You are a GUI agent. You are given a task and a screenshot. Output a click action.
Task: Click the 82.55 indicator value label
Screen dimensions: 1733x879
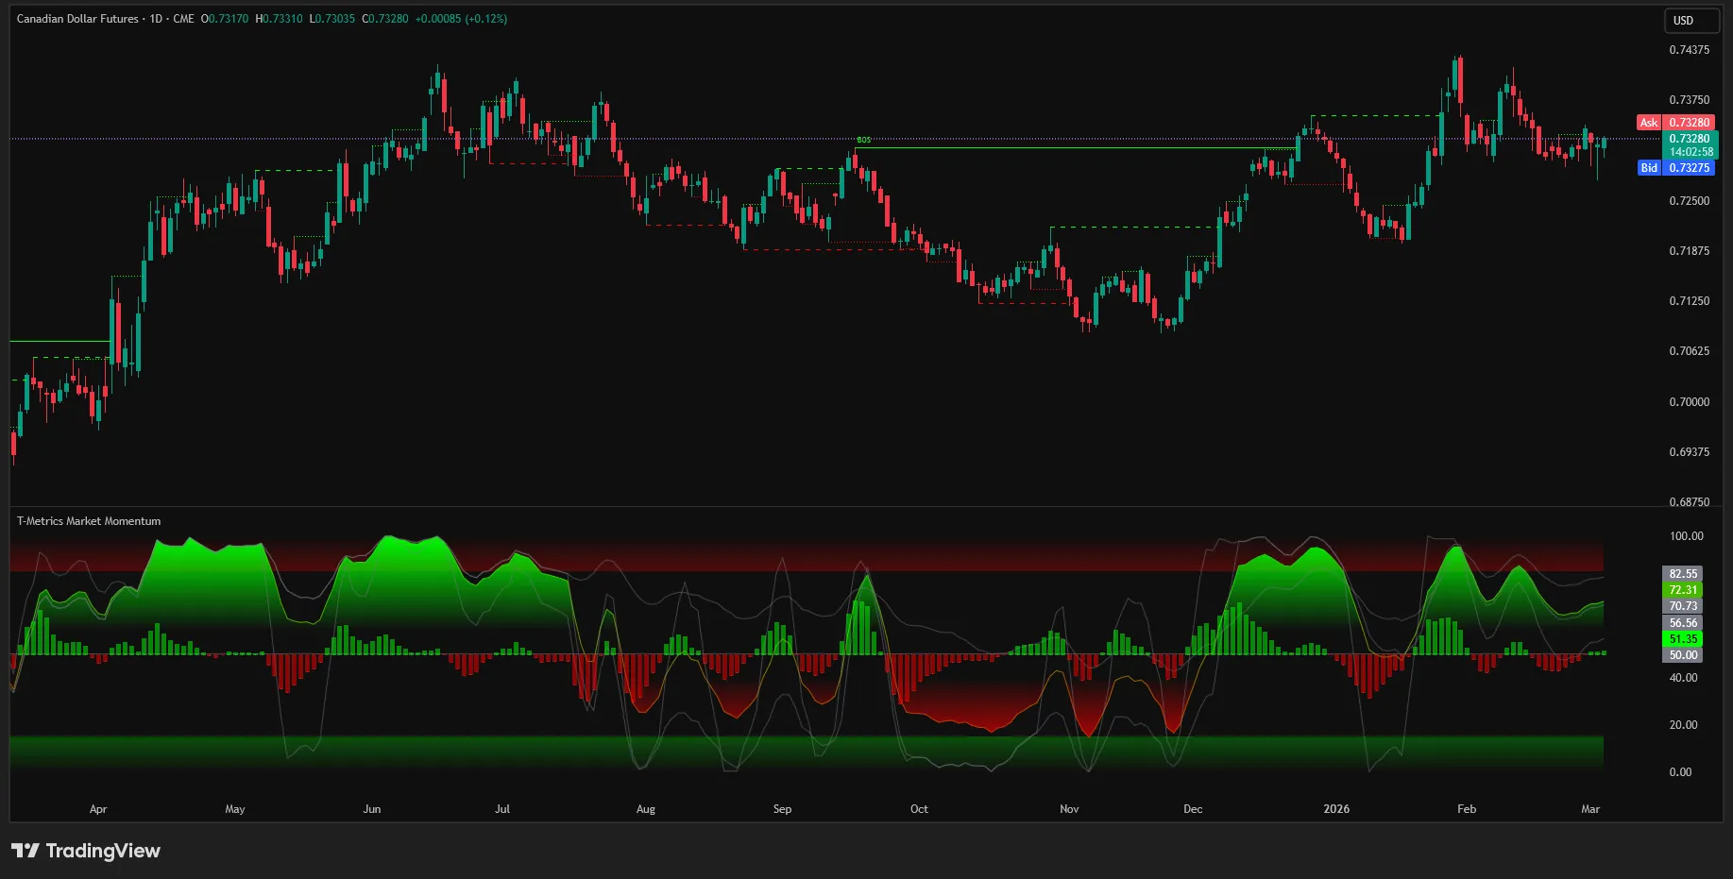click(1682, 574)
